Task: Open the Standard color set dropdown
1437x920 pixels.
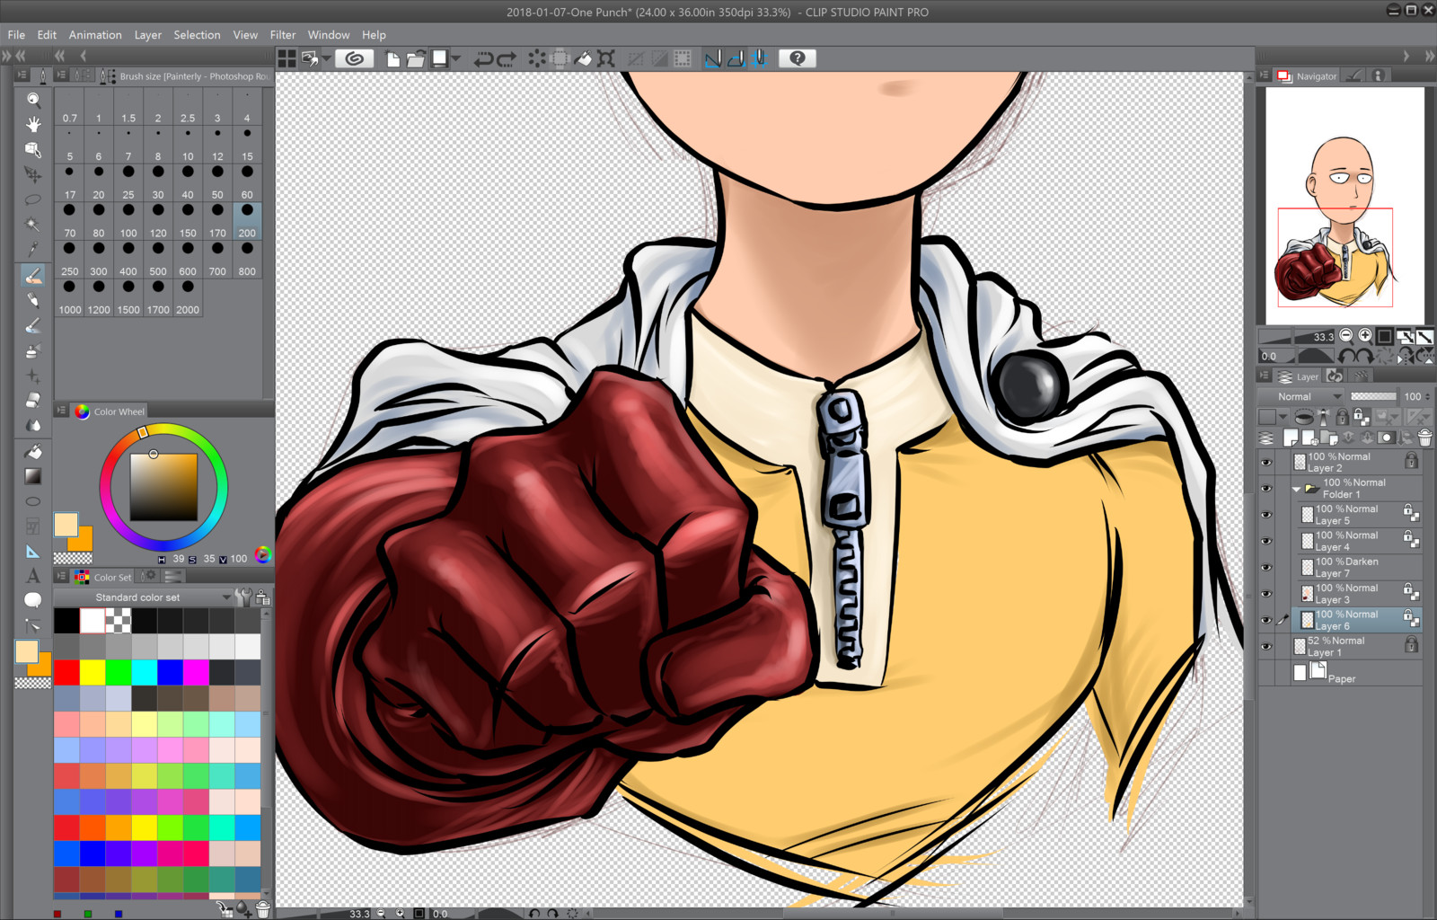Action: 145,597
